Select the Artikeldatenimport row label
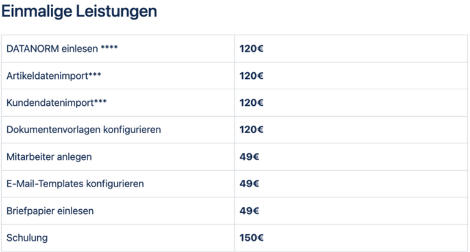Viewport: 470px width, 252px height. click(54, 76)
